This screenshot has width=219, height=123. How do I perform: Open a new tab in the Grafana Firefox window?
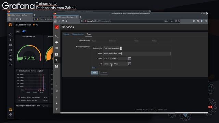click(34, 15)
